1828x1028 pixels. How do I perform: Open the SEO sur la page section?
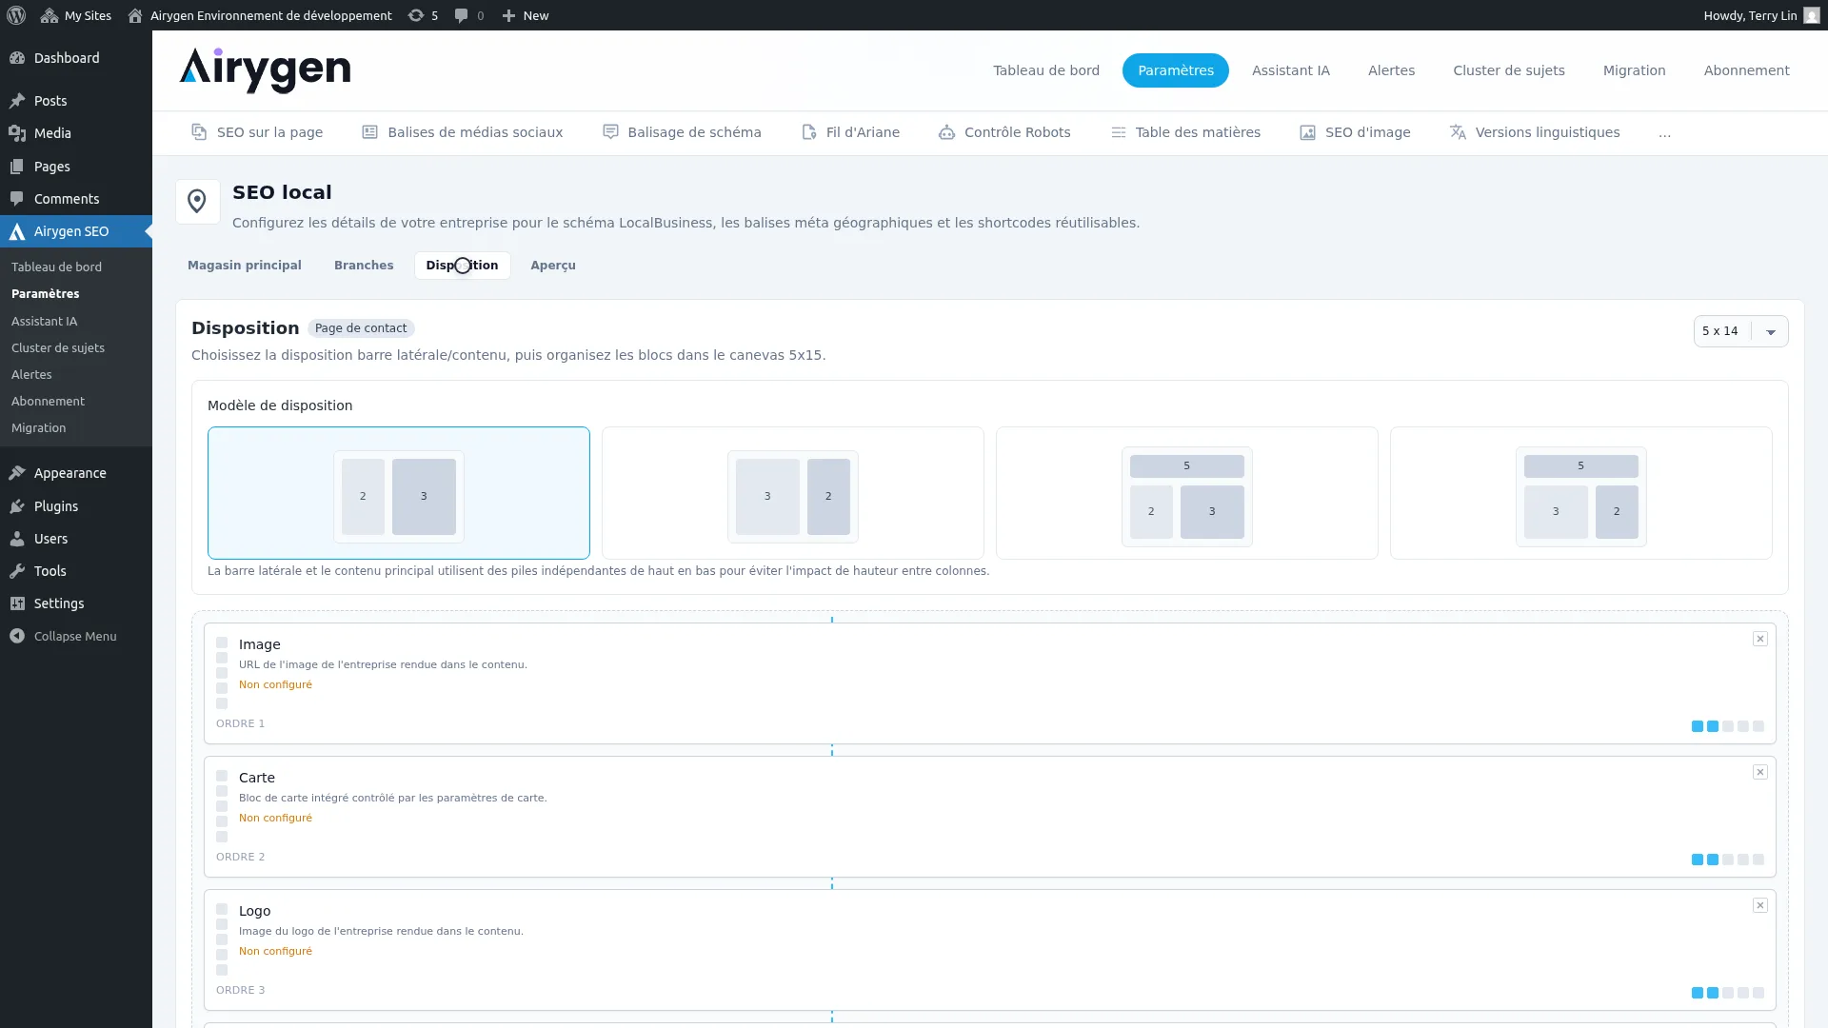coord(257,132)
